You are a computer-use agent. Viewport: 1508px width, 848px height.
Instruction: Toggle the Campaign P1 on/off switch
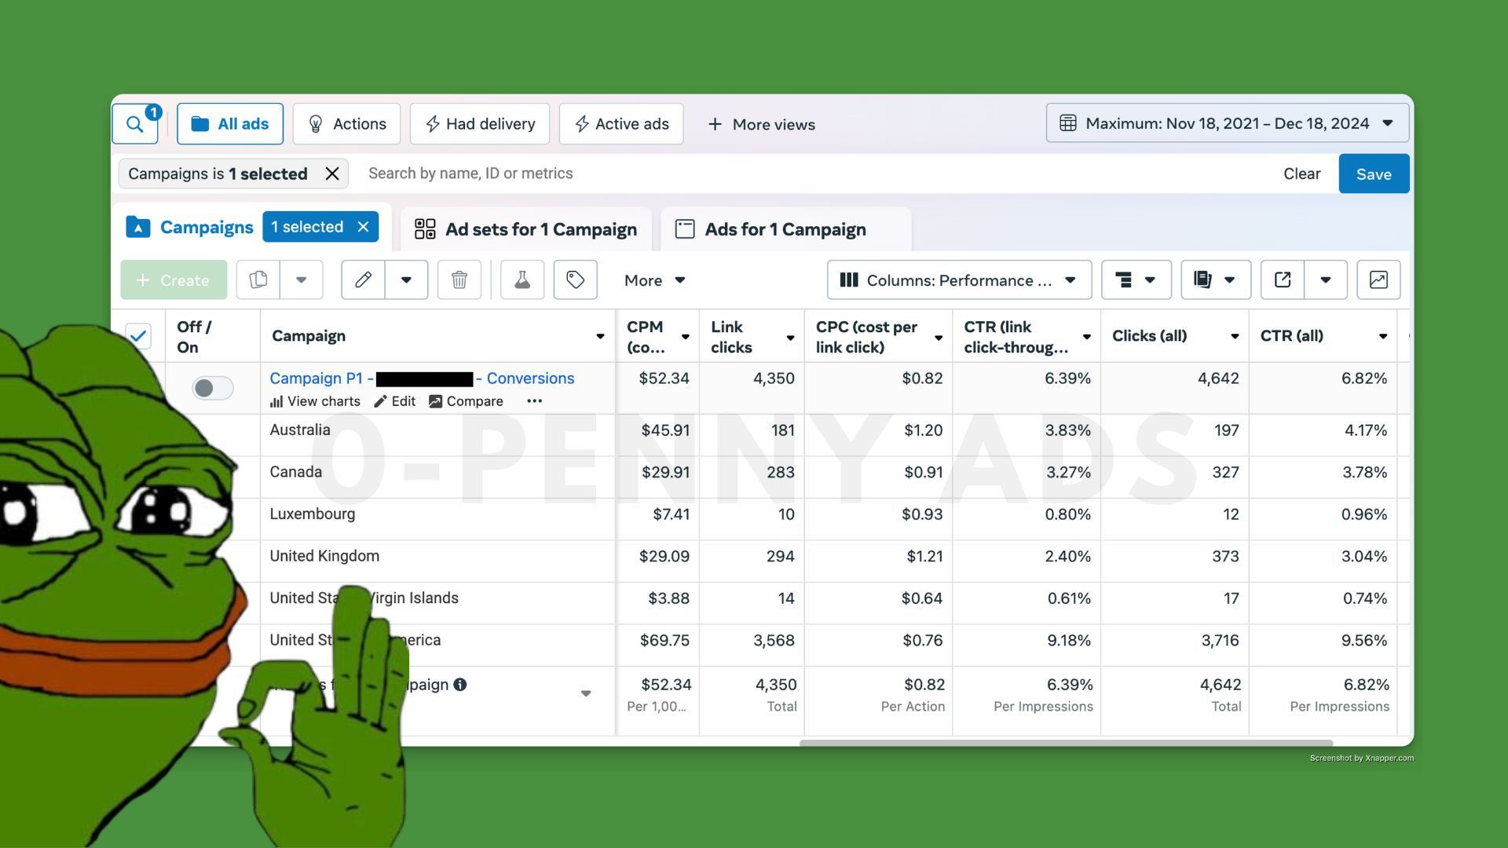click(x=212, y=388)
